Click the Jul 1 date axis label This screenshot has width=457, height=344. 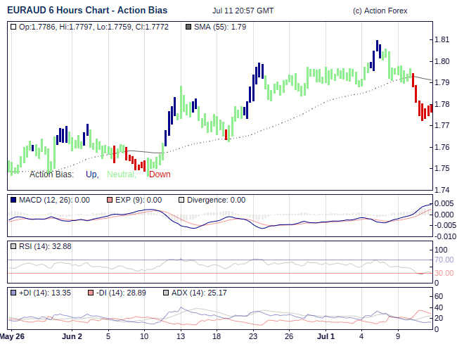coord(326,336)
